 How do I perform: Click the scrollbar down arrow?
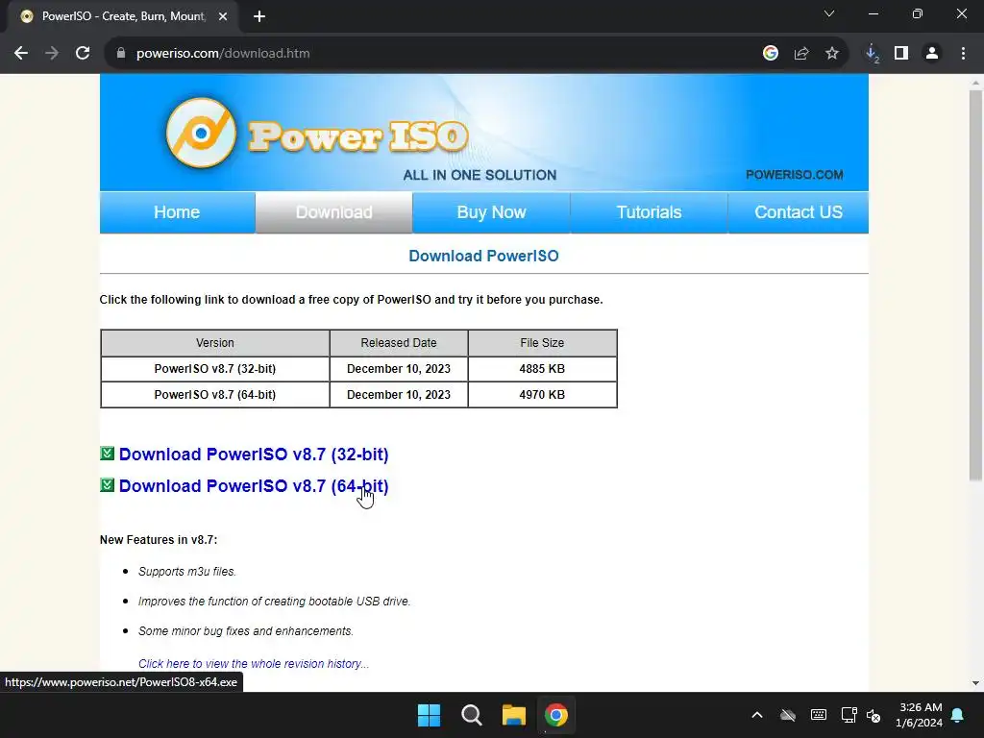(x=975, y=683)
